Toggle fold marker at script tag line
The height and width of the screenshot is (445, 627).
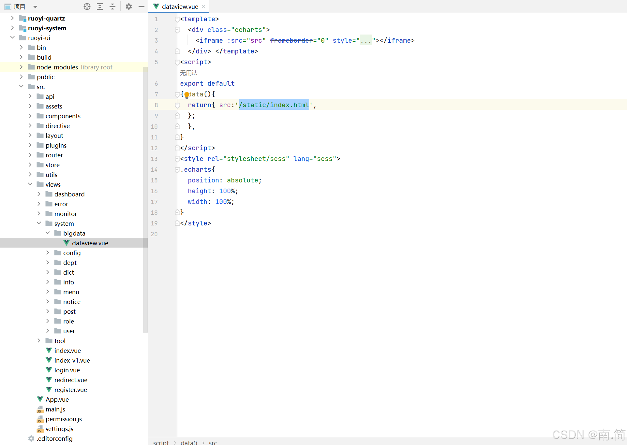coord(177,62)
